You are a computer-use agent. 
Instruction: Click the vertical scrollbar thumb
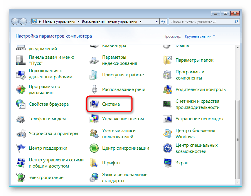click(238, 140)
